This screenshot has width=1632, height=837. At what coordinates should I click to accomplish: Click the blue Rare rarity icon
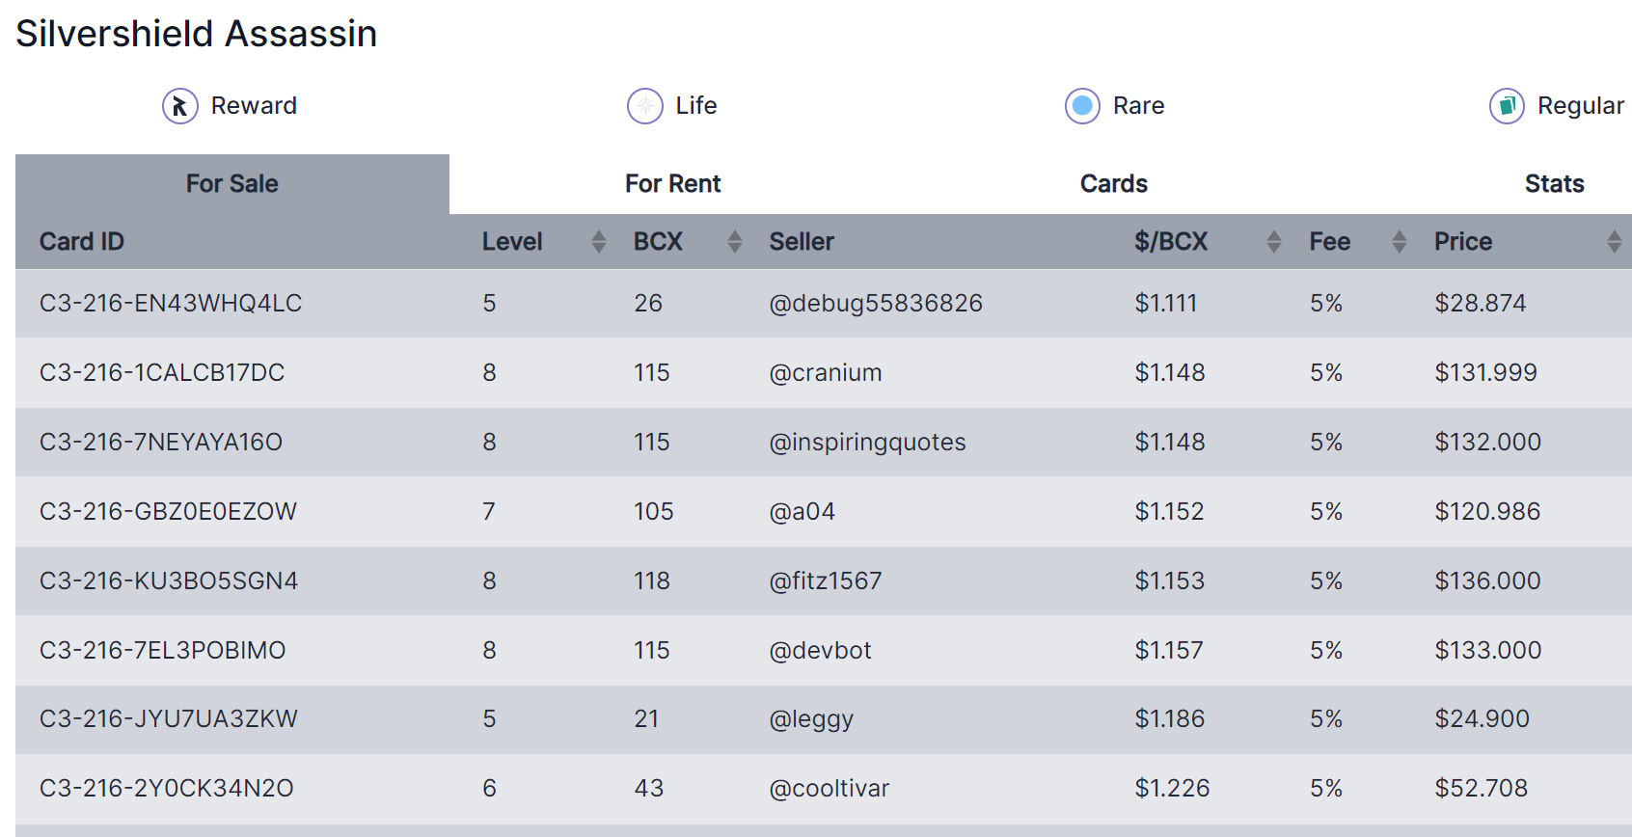(x=1082, y=106)
